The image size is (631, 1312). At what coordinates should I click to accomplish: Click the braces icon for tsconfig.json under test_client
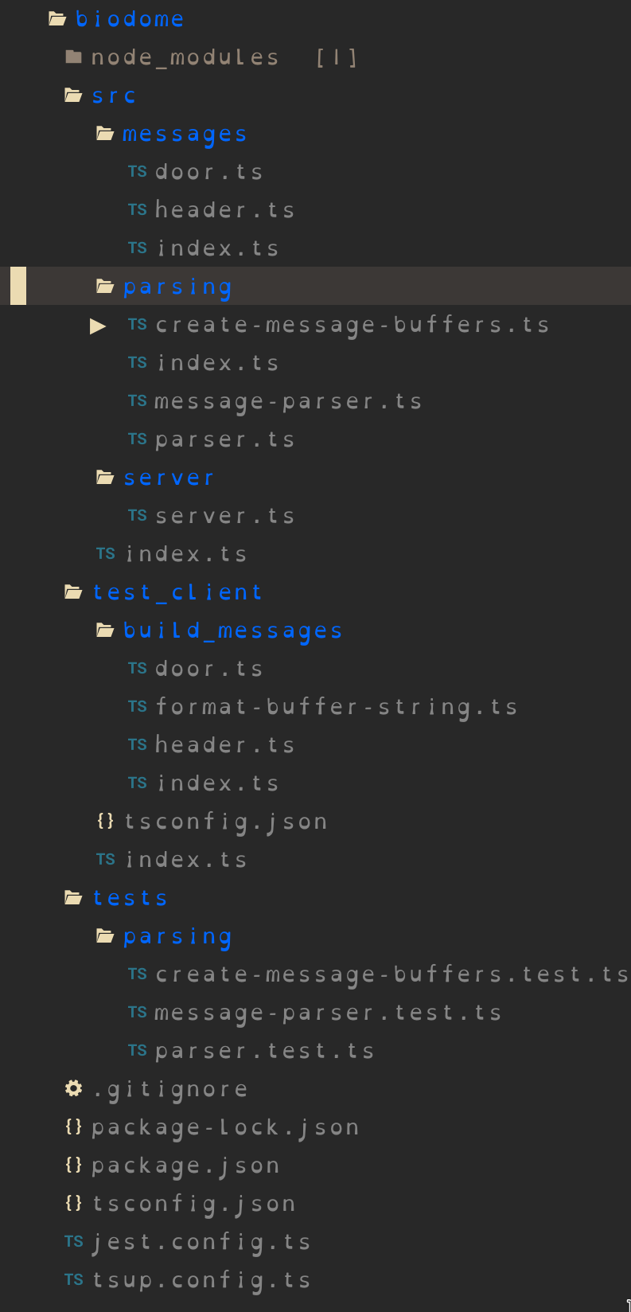pos(105,820)
